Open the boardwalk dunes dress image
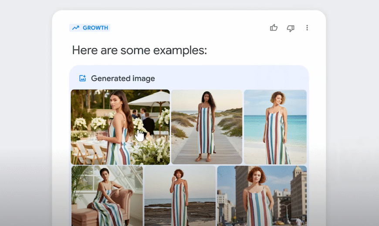The image size is (379, 226). click(x=206, y=127)
